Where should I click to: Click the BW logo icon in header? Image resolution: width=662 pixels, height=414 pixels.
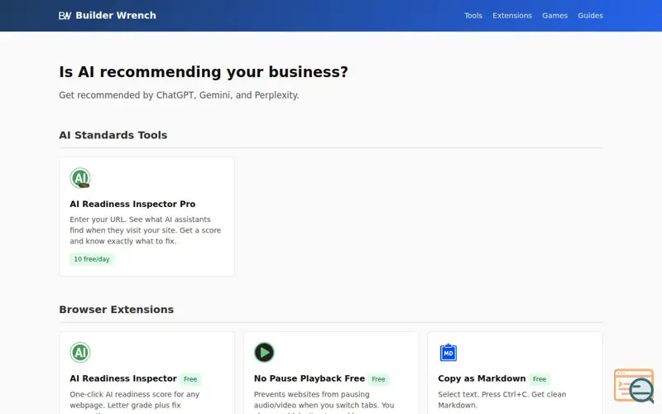(x=65, y=16)
